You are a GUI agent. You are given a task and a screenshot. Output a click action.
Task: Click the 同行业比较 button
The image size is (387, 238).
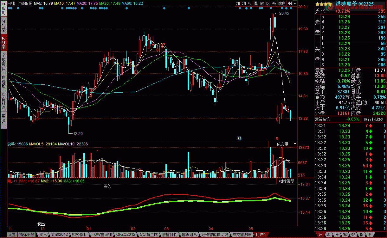click(373, 119)
